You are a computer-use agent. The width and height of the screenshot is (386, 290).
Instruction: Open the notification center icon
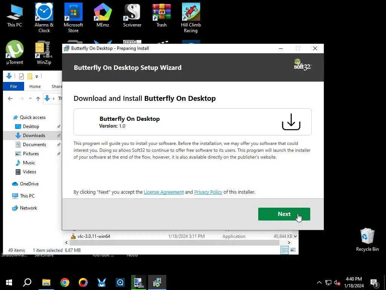pyautogui.click(x=374, y=282)
